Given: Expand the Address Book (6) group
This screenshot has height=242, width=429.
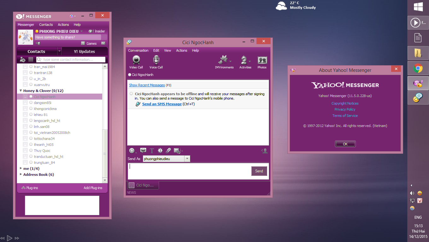Looking at the screenshot, I should pyautogui.click(x=21, y=174).
